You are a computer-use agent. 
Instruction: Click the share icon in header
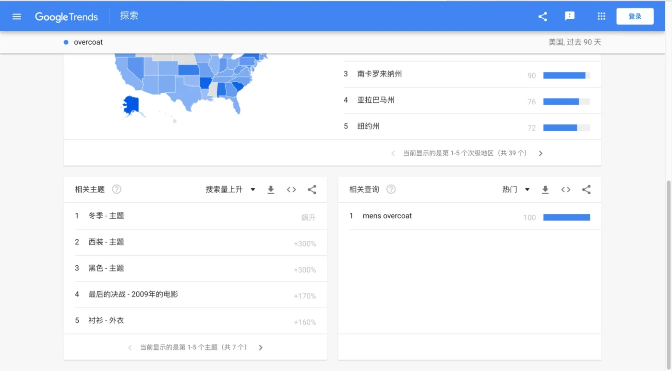click(542, 16)
